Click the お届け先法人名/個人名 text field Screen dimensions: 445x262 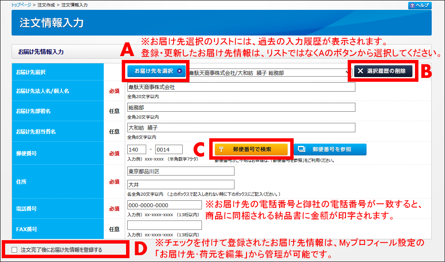coord(241,87)
